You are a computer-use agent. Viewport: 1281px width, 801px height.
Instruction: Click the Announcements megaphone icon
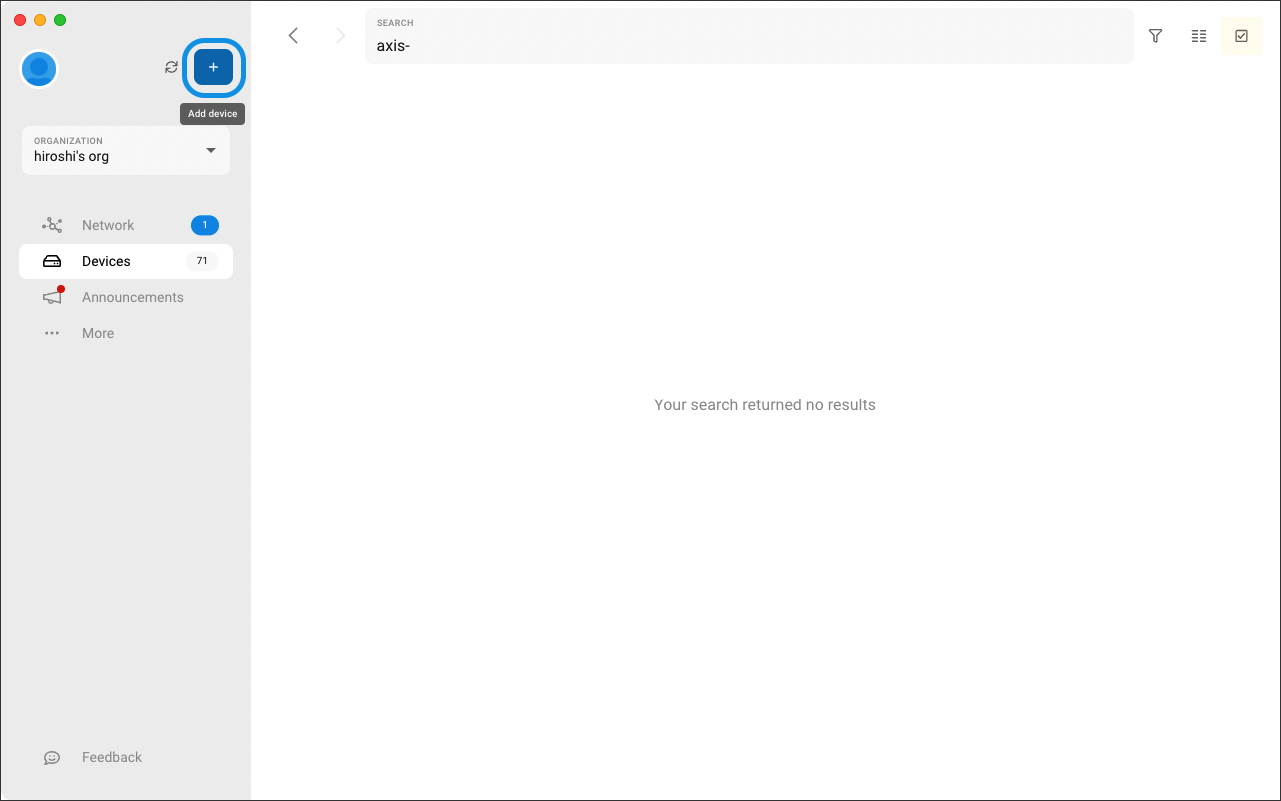pyautogui.click(x=52, y=296)
